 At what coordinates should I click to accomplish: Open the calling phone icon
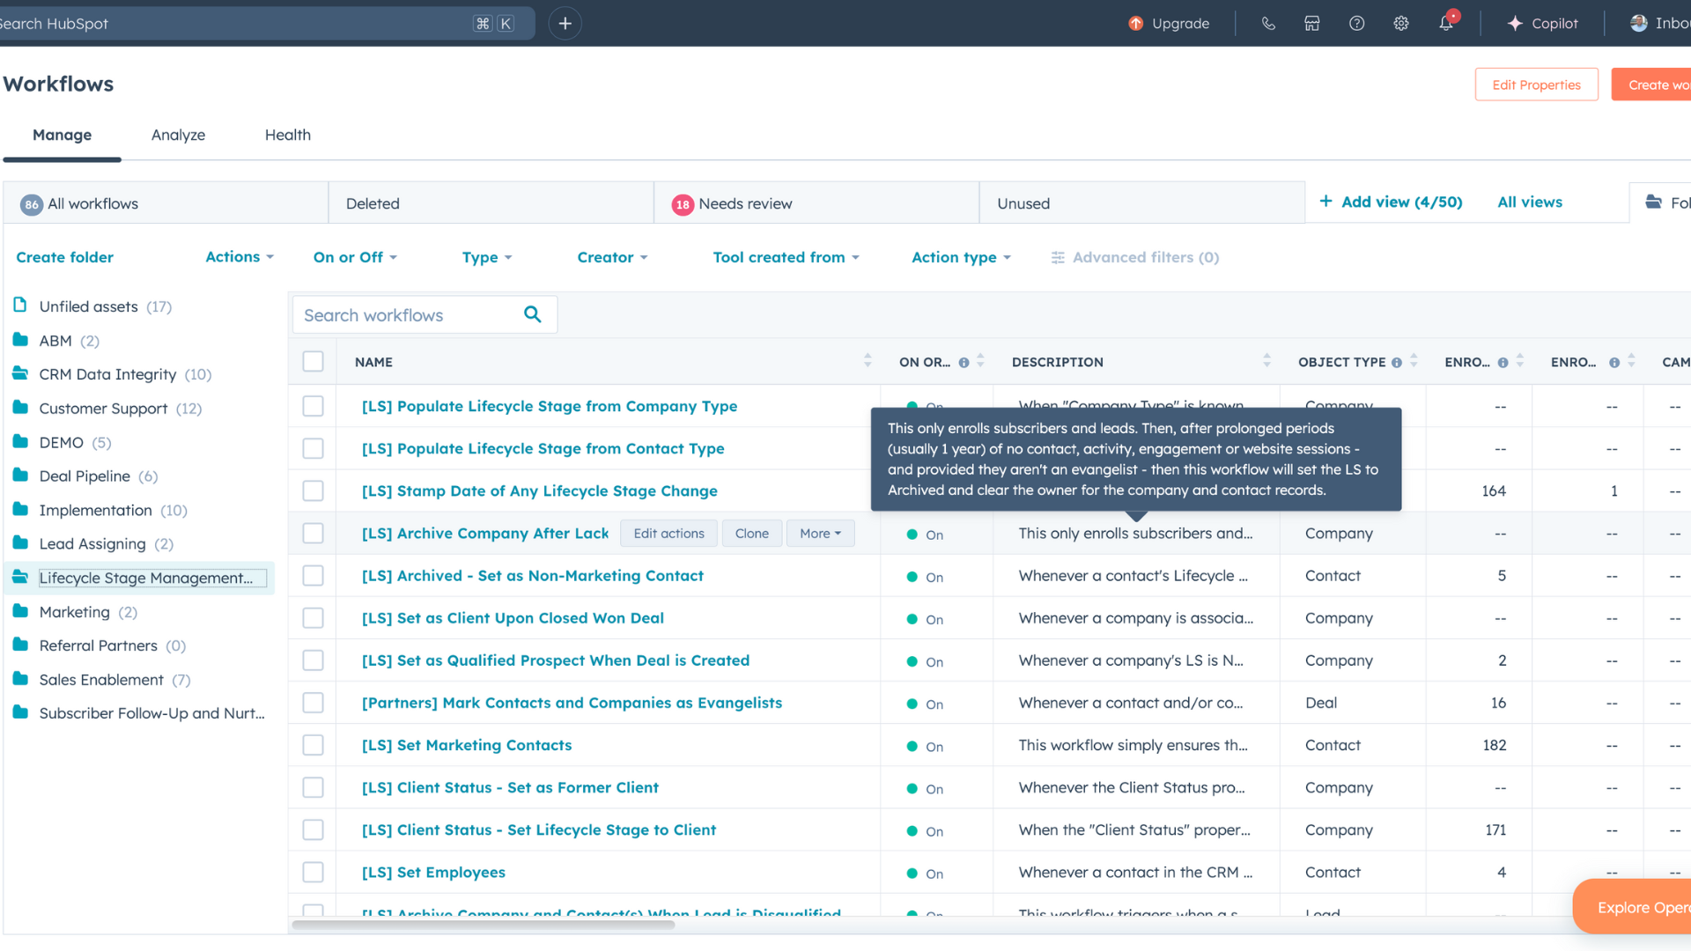1268,24
